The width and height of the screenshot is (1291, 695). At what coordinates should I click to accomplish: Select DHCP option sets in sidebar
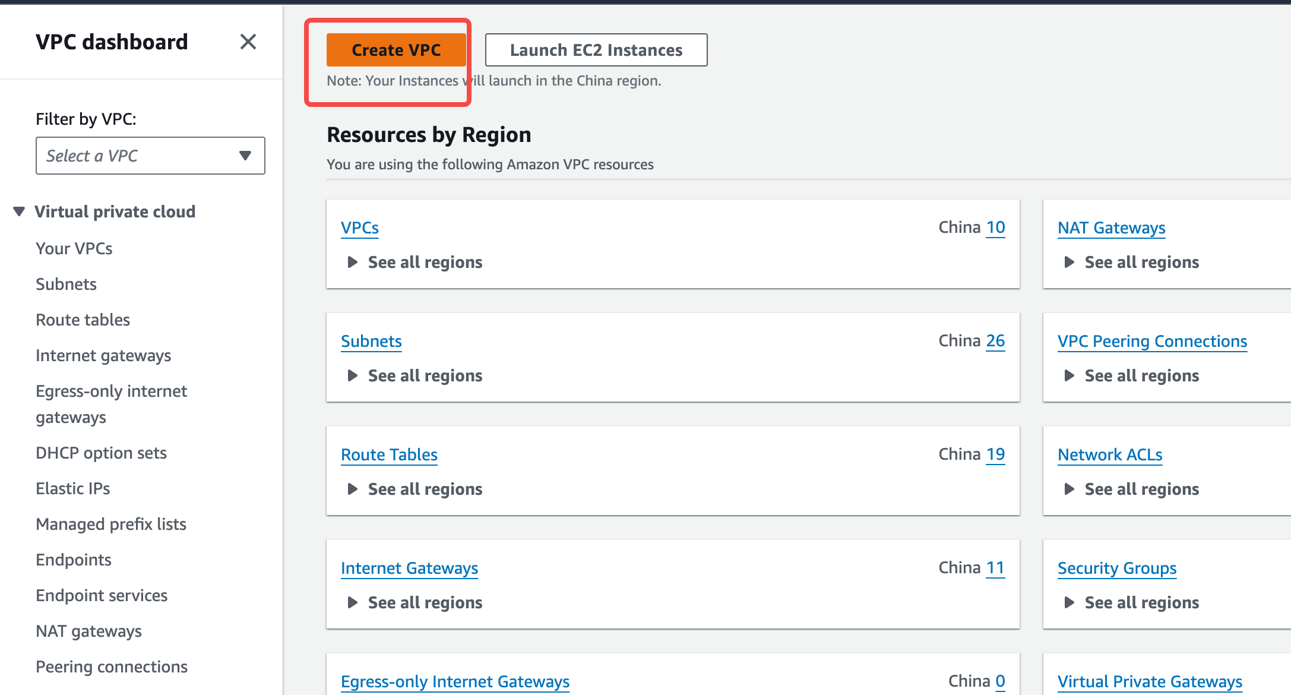(x=101, y=453)
